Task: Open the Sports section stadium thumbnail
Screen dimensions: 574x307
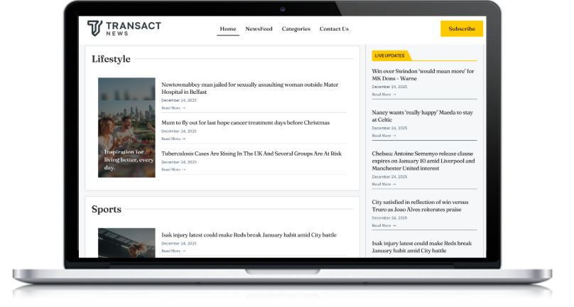Action: coord(126,242)
